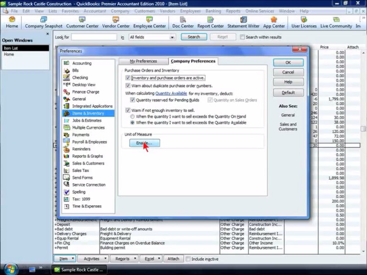Select Sales & Customers preferences category

pos(89,163)
